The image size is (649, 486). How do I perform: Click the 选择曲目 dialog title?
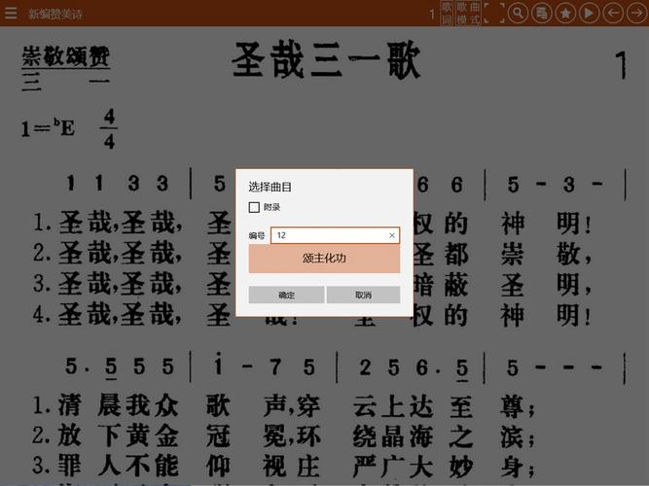pyautogui.click(x=270, y=187)
